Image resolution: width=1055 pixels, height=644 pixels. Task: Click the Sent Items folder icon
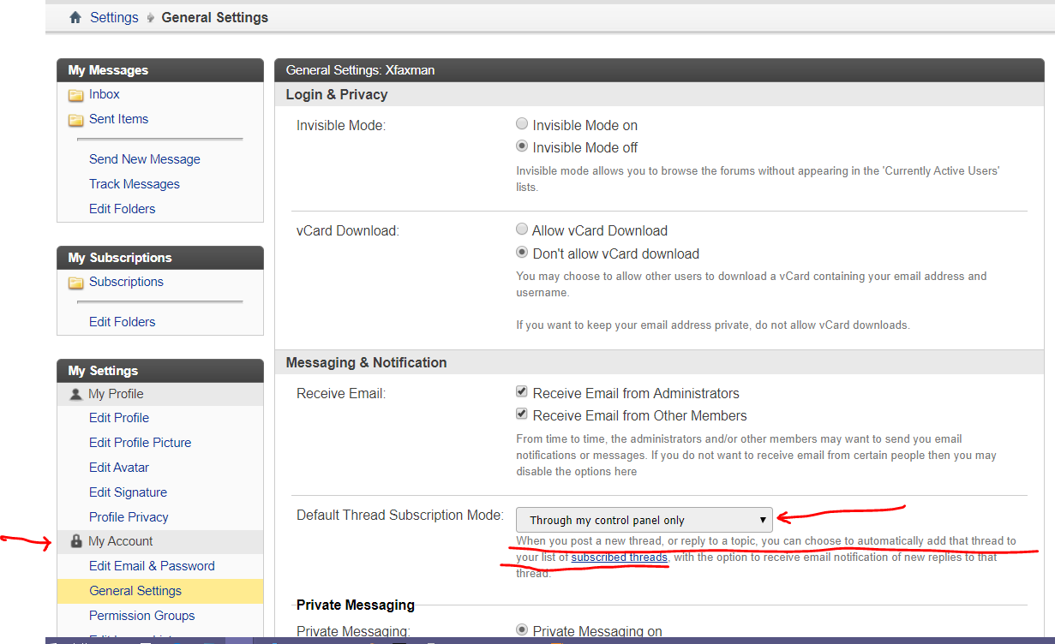76,120
